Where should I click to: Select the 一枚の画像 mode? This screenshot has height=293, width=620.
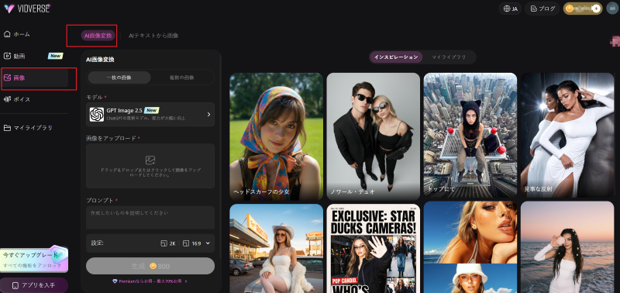click(119, 78)
